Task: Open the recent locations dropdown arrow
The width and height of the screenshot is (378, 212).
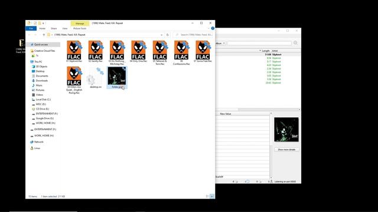Action: [x=39, y=35]
